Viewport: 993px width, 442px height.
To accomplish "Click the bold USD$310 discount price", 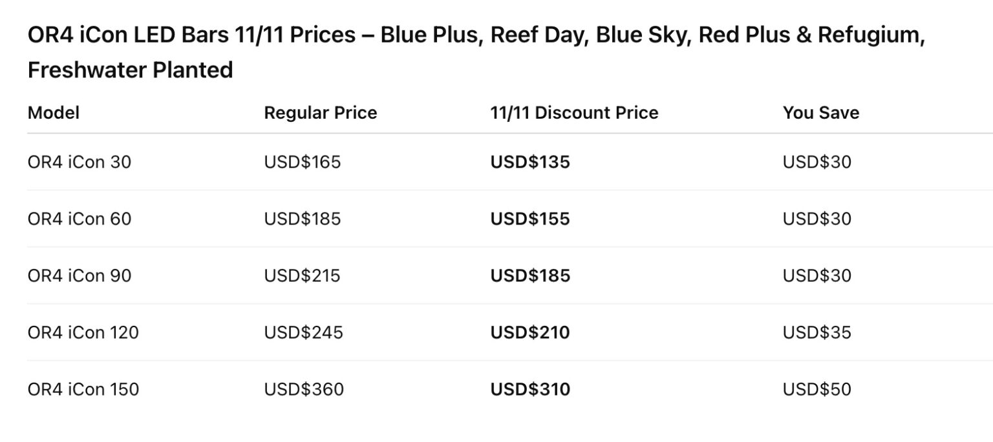I will (530, 389).
